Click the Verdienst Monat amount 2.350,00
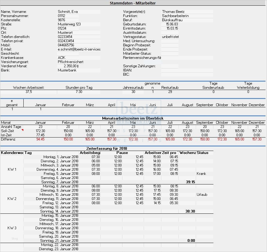The height and width of the screenshot is (252, 267). (x=70, y=66)
